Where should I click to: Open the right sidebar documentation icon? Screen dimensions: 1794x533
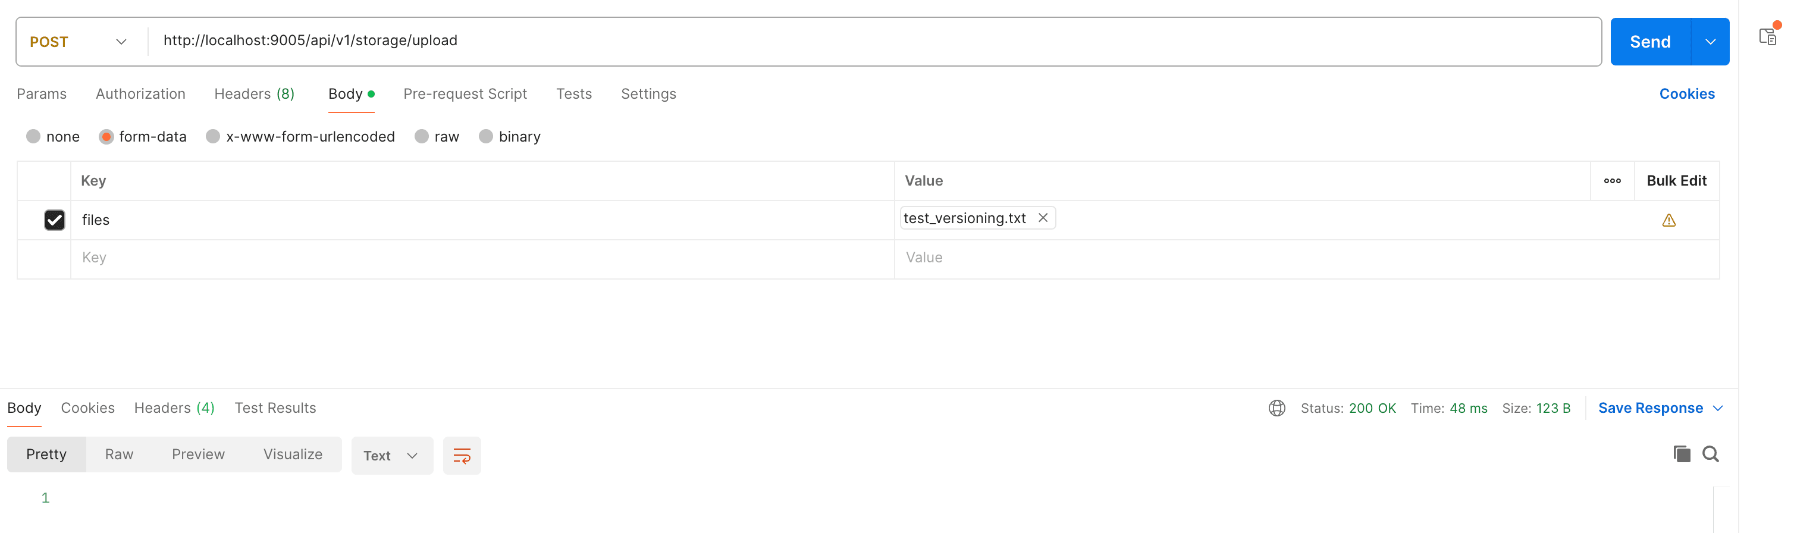pos(1768,36)
